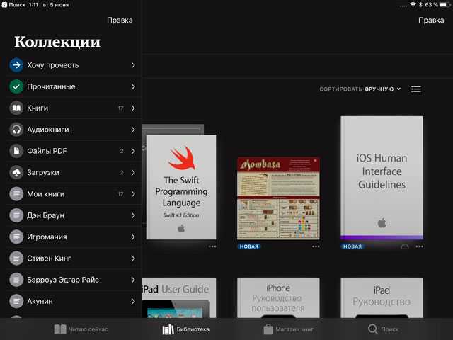453x340 pixels.
Task: Tap the iCloud download icon under iOS Human Interface Guidelines
Action: [x=404, y=246]
